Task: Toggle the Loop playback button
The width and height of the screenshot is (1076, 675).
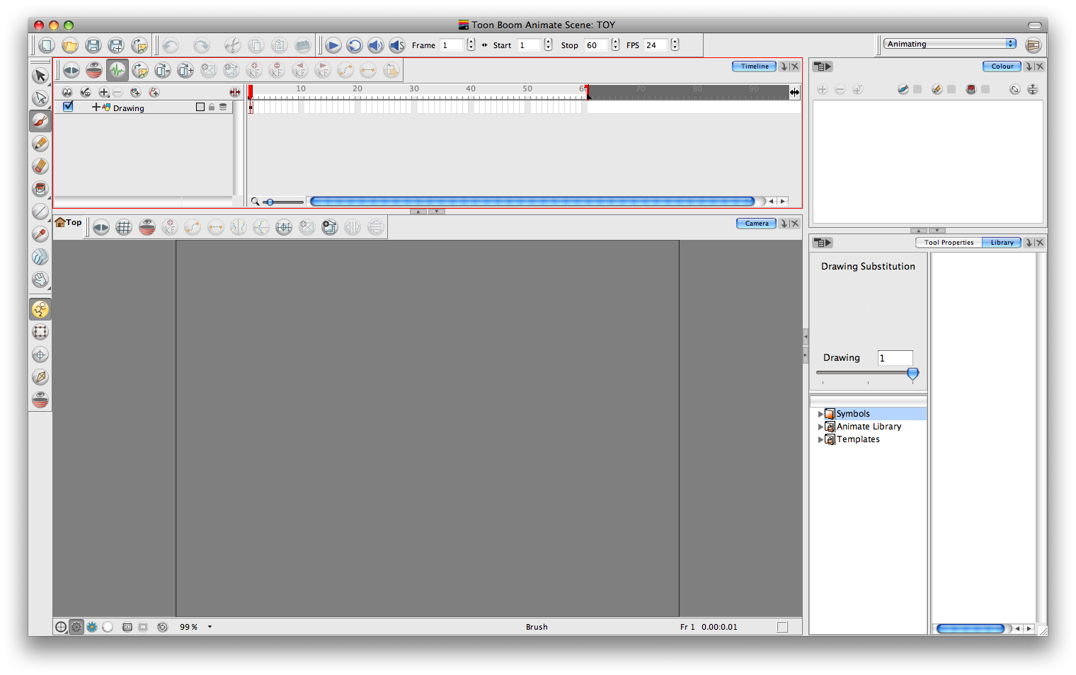Action: point(354,46)
